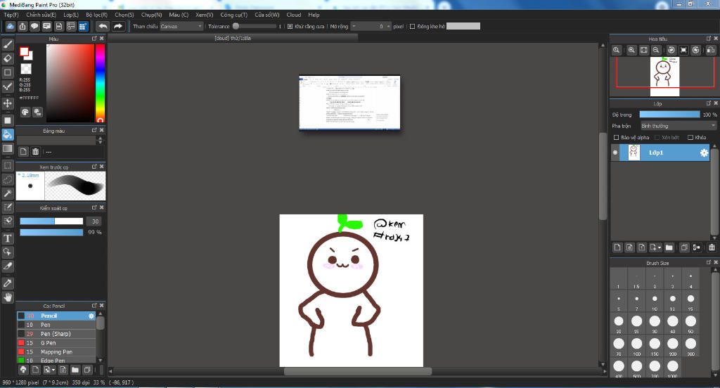Click the color palette icon under RGB values

pos(25,112)
